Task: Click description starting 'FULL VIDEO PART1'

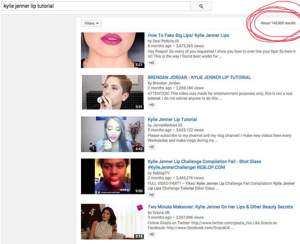Action: point(221,186)
